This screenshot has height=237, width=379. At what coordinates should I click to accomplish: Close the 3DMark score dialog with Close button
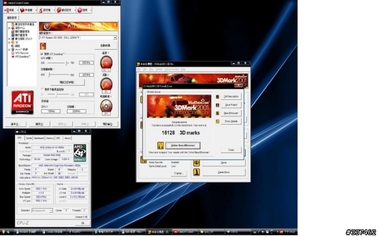[231, 150]
